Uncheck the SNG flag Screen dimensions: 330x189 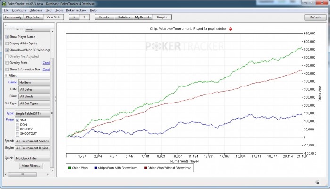18,120
